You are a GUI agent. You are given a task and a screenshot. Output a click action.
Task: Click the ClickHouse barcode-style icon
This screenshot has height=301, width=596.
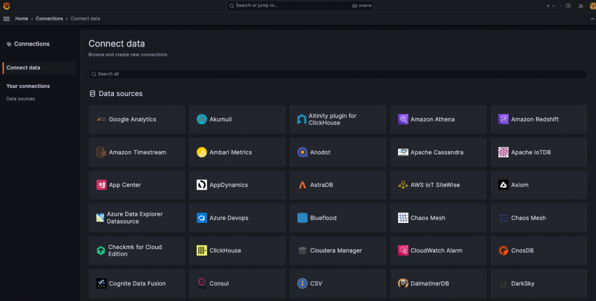pyautogui.click(x=202, y=250)
